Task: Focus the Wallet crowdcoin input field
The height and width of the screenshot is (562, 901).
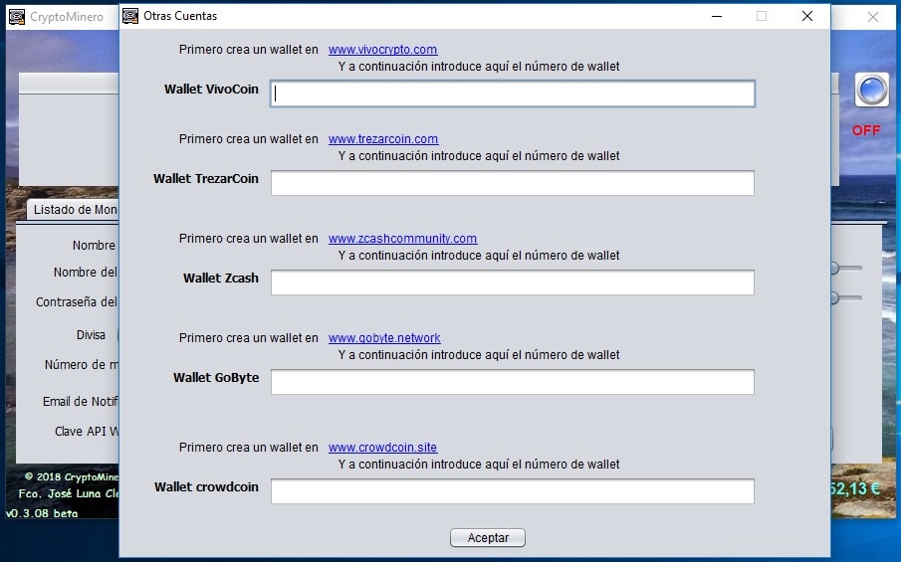Action: pyautogui.click(x=513, y=491)
